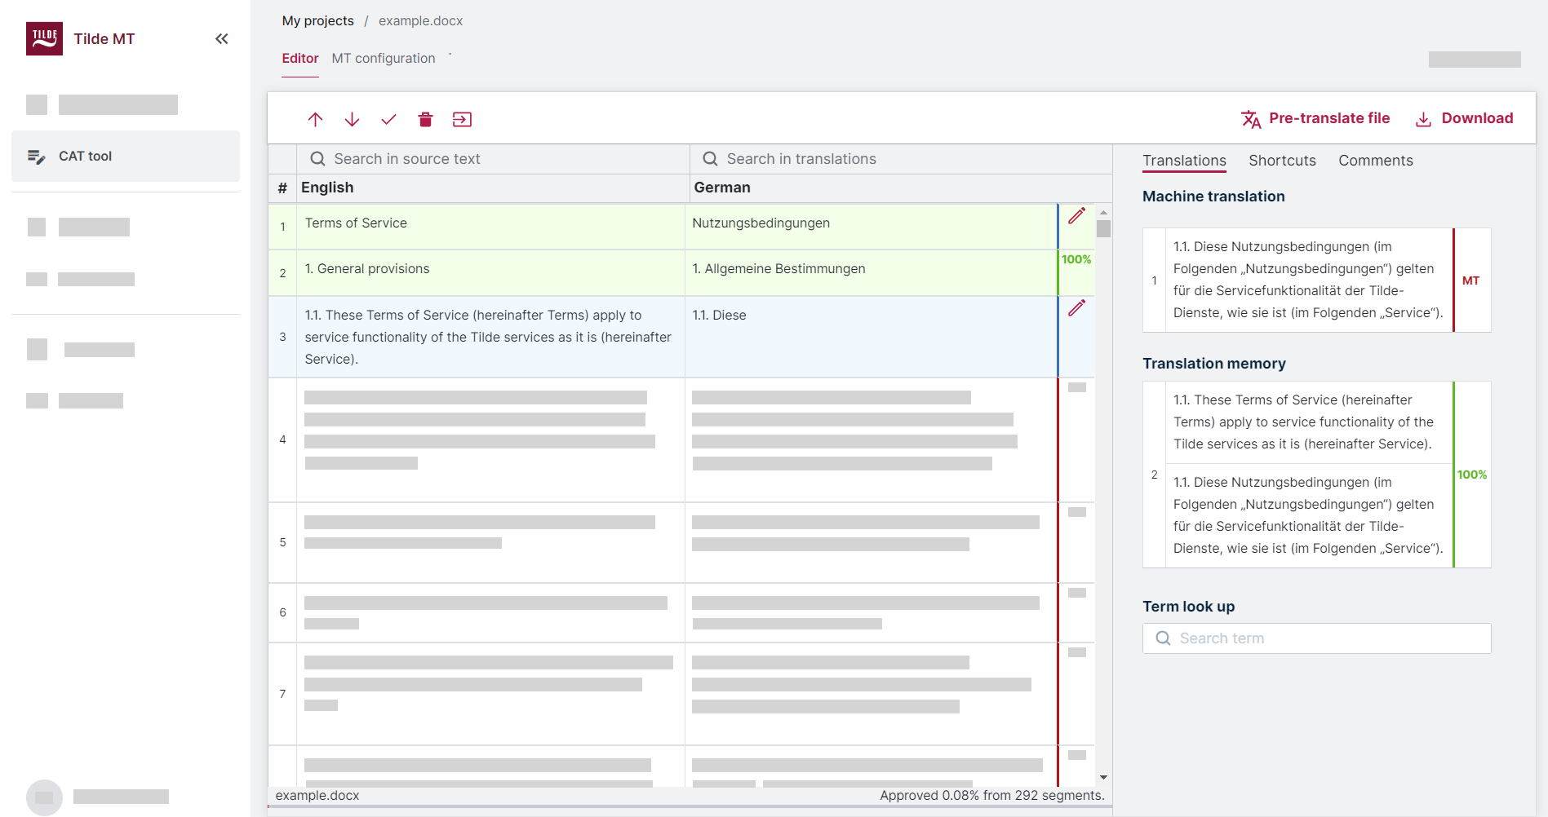Click the Pre-translate language icon
The width and height of the screenshot is (1548, 817).
pyautogui.click(x=1251, y=119)
